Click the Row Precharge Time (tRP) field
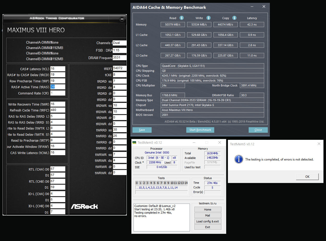This screenshot has height=241, width=326. [x=58, y=81]
